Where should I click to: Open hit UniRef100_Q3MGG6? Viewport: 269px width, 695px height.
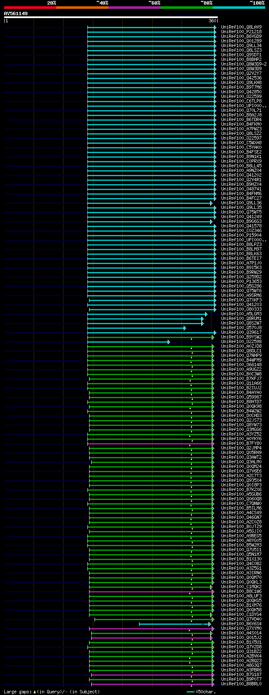(x=241, y=429)
